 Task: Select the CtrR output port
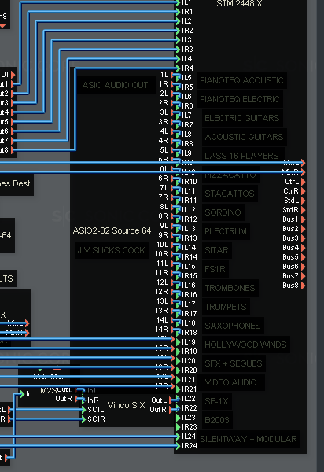[304, 191]
